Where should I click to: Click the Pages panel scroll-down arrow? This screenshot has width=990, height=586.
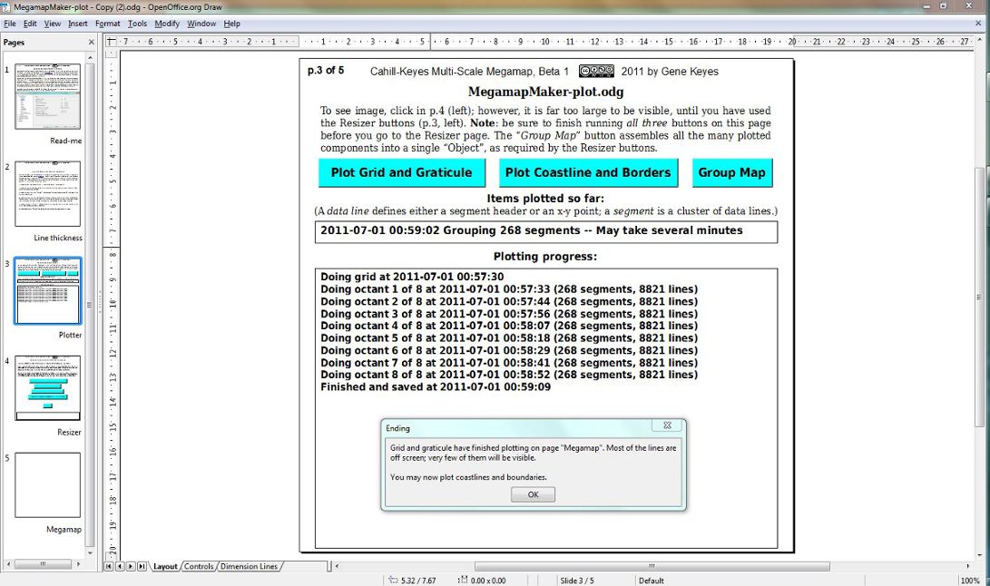(x=90, y=553)
